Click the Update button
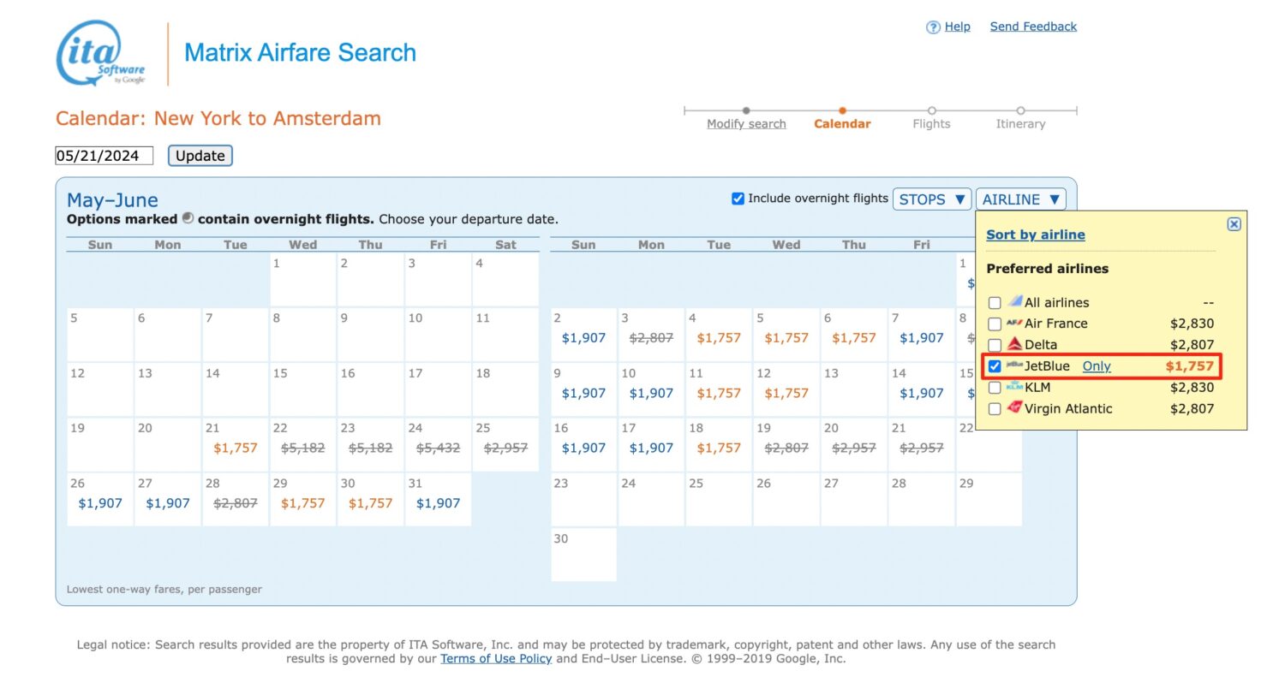Screen dimensions: 1285x677 200,155
